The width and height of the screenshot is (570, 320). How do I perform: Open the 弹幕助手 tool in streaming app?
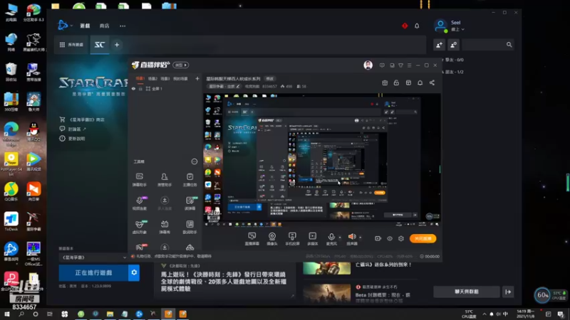click(139, 180)
